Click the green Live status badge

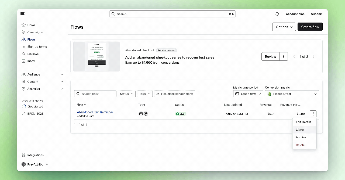pos(181,114)
